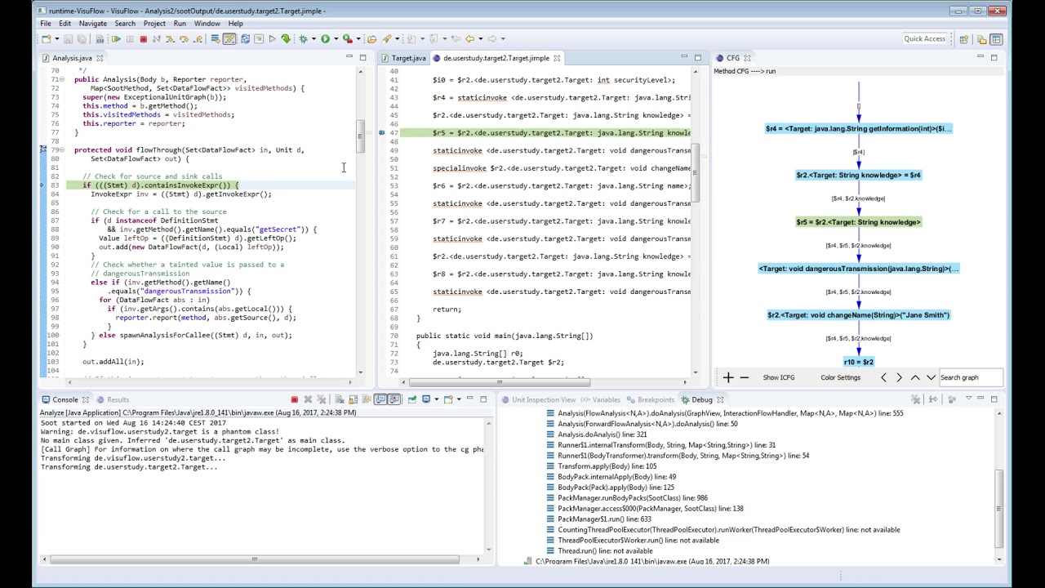Click the Search graph input field
The image size is (1045, 588).
click(970, 377)
